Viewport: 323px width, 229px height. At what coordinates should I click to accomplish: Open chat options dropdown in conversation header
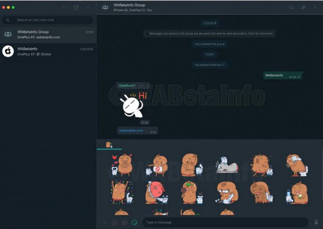coord(315,7)
